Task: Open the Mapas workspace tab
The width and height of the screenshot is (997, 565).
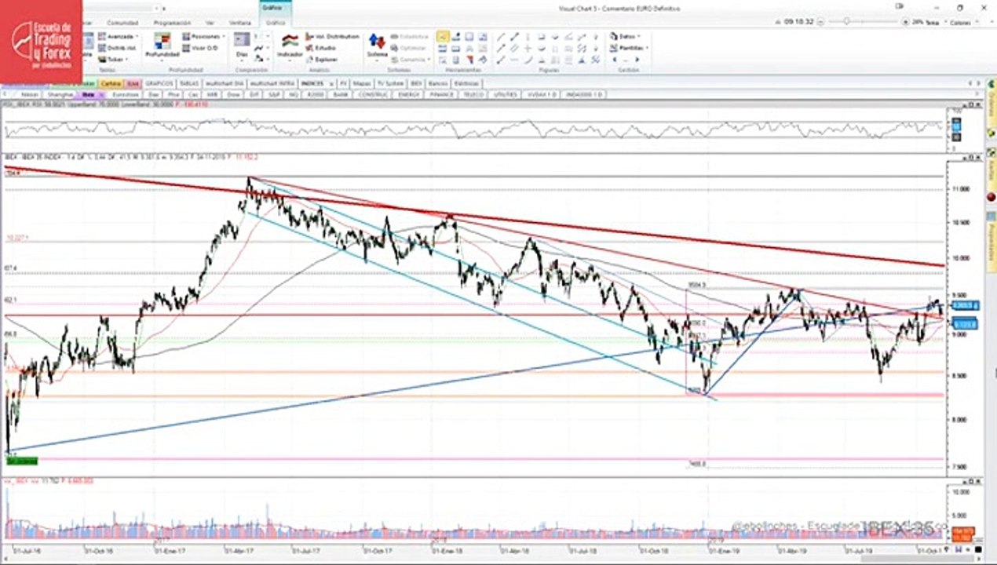Action: 361,83
